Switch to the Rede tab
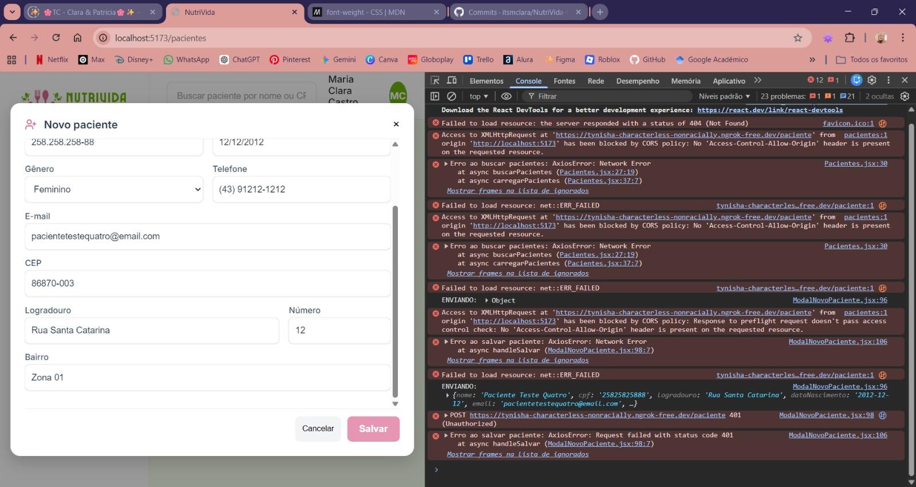The image size is (916, 487). click(595, 81)
